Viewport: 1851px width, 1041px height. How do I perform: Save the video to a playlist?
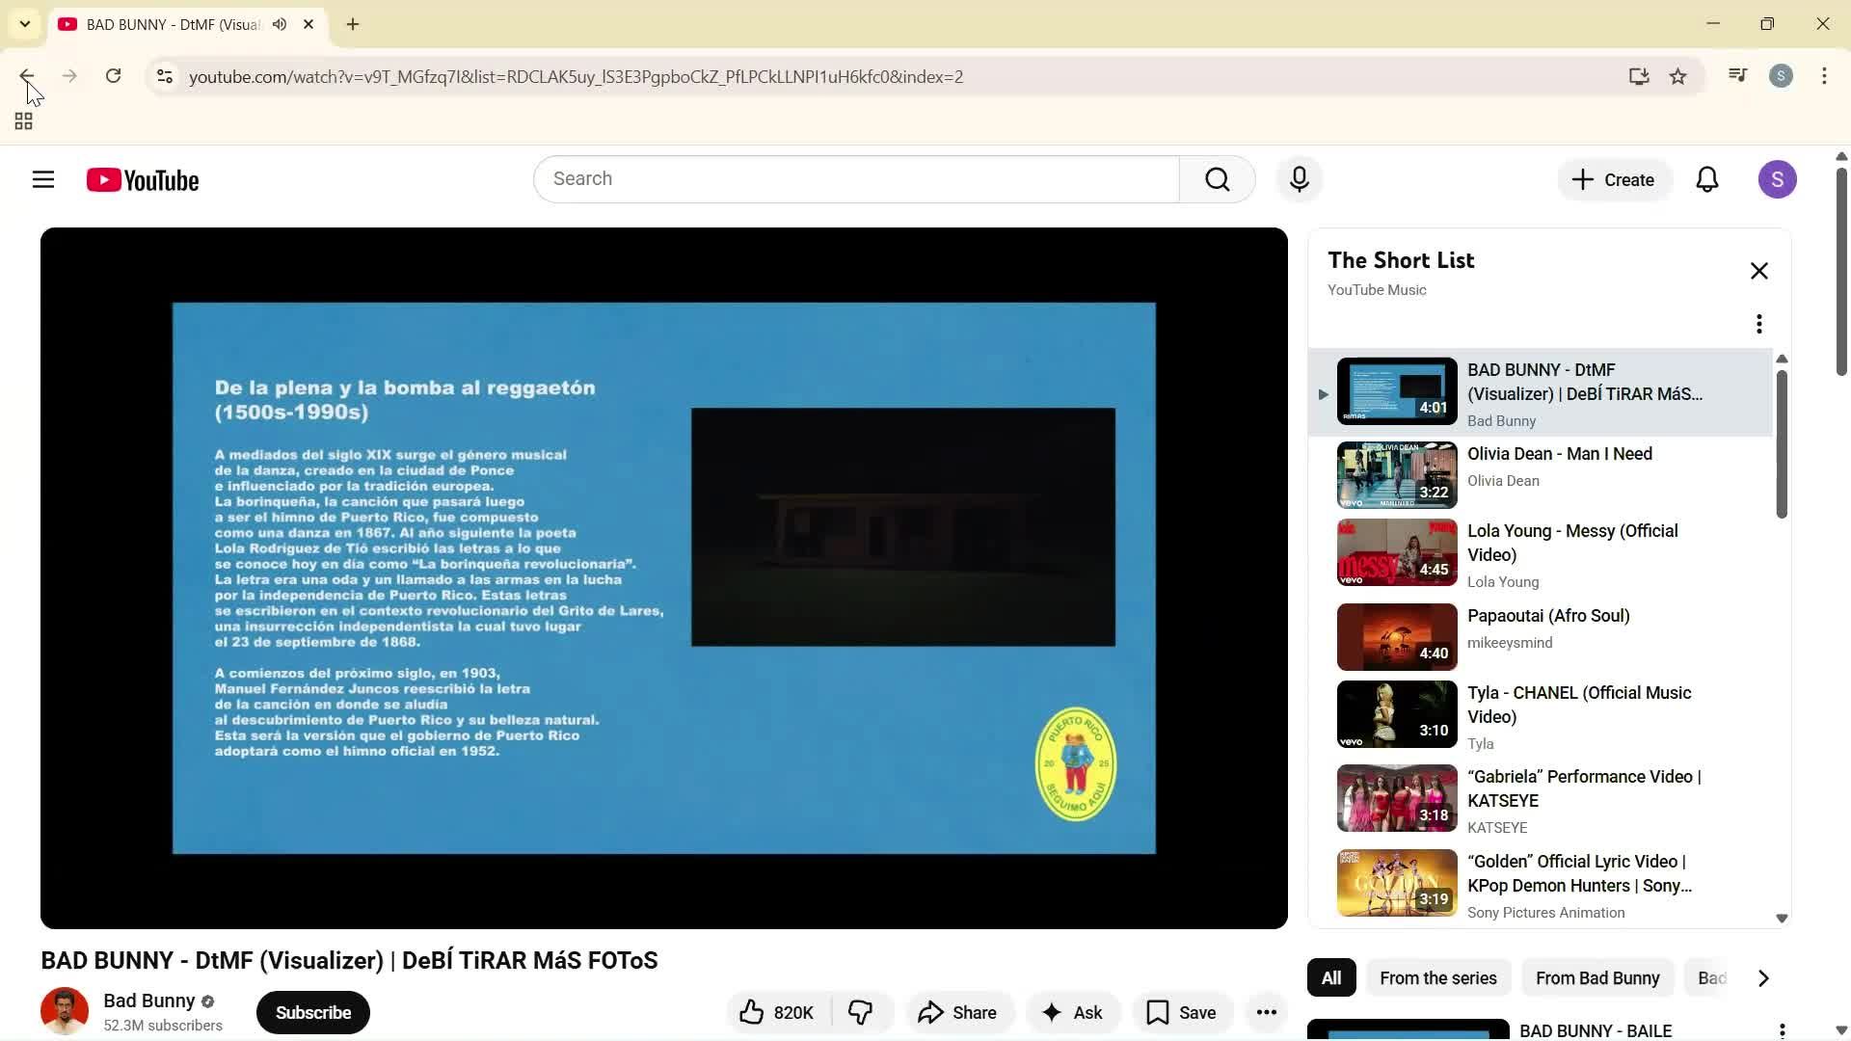(1182, 1012)
